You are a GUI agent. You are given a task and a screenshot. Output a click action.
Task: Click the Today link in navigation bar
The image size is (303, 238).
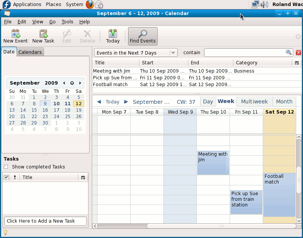[x=113, y=102]
